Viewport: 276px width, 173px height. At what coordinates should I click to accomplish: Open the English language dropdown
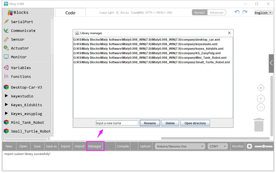click(263, 13)
